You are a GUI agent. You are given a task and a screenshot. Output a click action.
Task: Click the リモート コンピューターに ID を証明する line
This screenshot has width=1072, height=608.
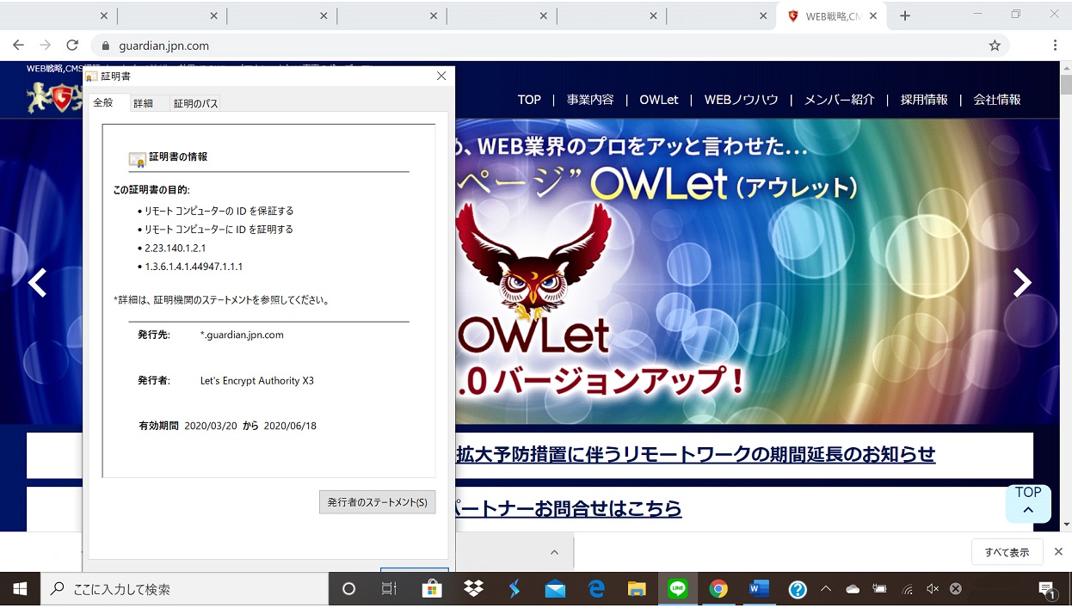coord(219,230)
